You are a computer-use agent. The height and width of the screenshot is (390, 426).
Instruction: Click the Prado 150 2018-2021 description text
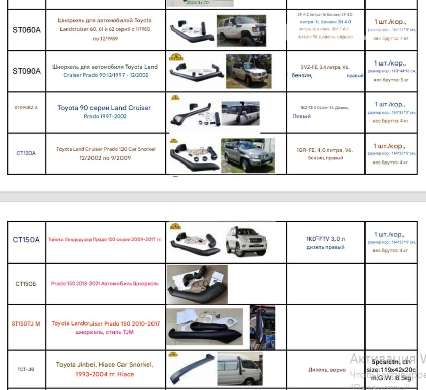coord(105,283)
